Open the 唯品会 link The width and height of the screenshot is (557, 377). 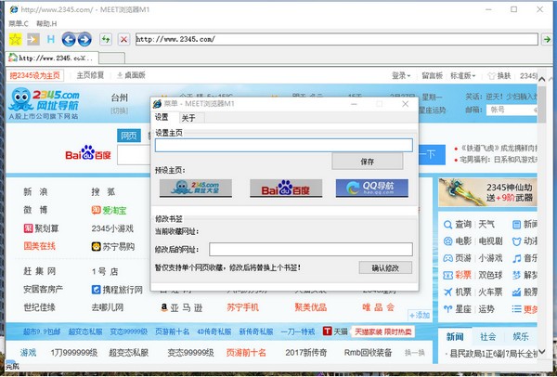[x=379, y=307]
